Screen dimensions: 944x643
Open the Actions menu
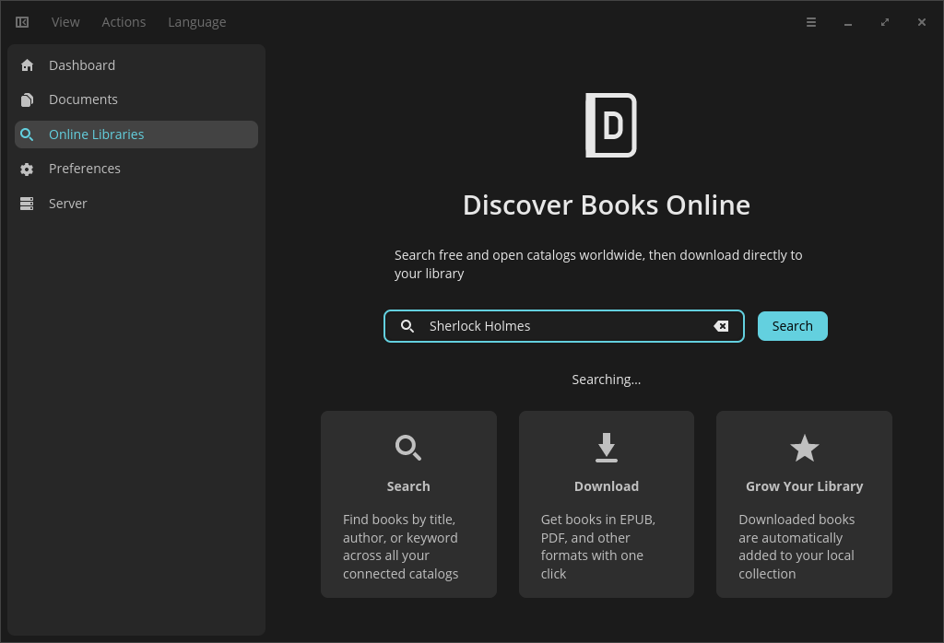click(x=124, y=22)
